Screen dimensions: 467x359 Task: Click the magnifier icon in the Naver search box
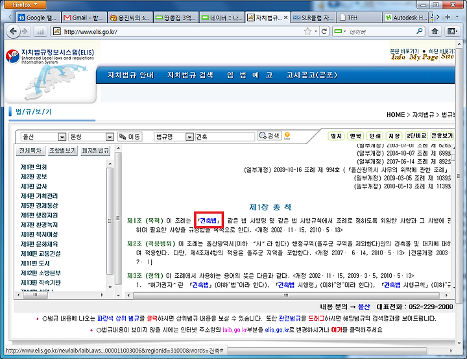420,31
